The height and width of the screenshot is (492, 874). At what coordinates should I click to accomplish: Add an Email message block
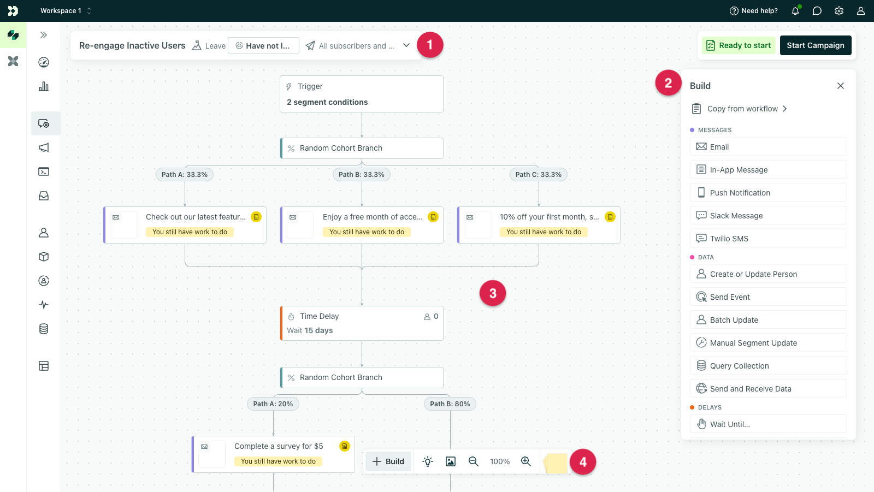pos(769,146)
